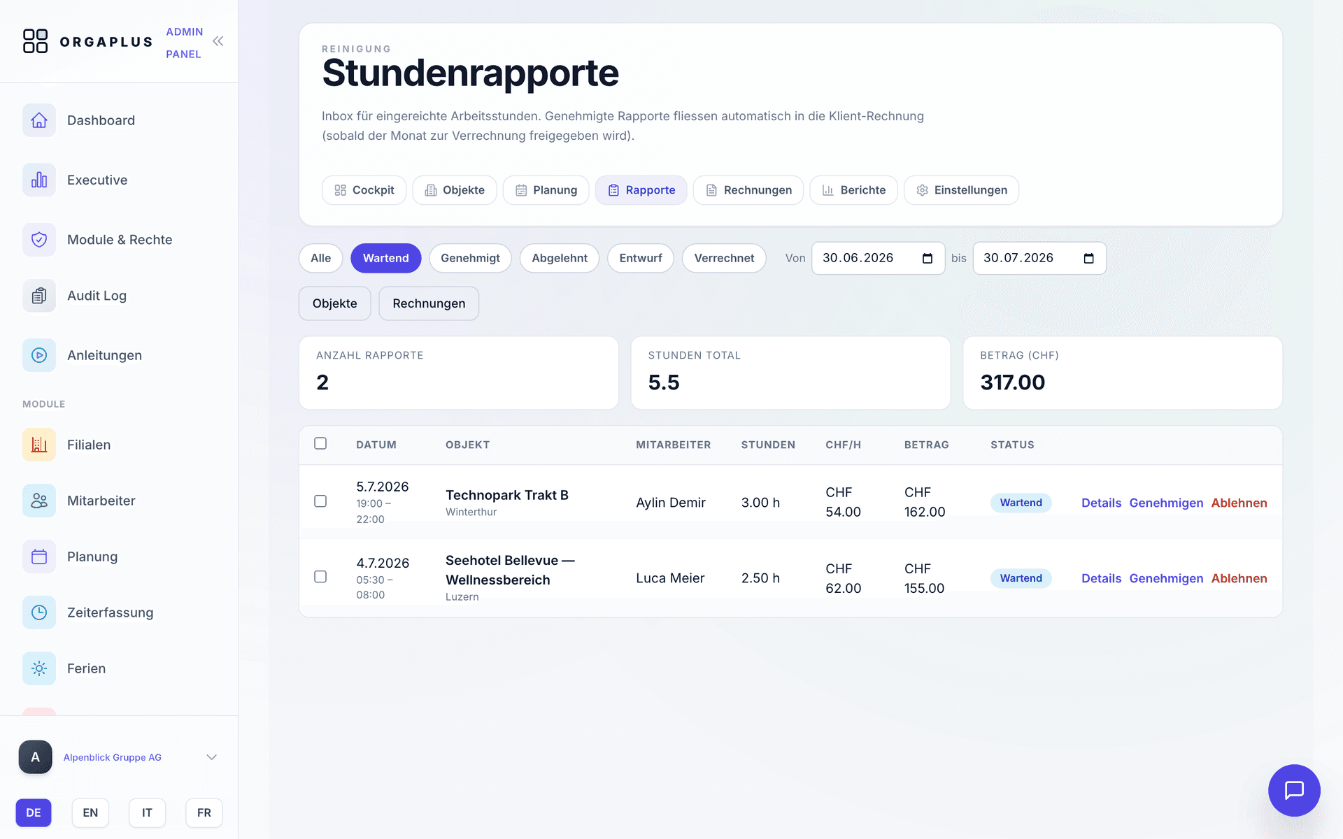The image size is (1343, 839).
Task: Open Mitarbeiter people icon
Action: pos(39,501)
